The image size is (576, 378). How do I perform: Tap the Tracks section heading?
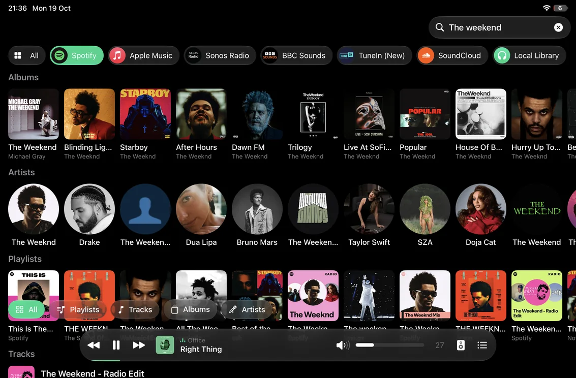[21, 354]
